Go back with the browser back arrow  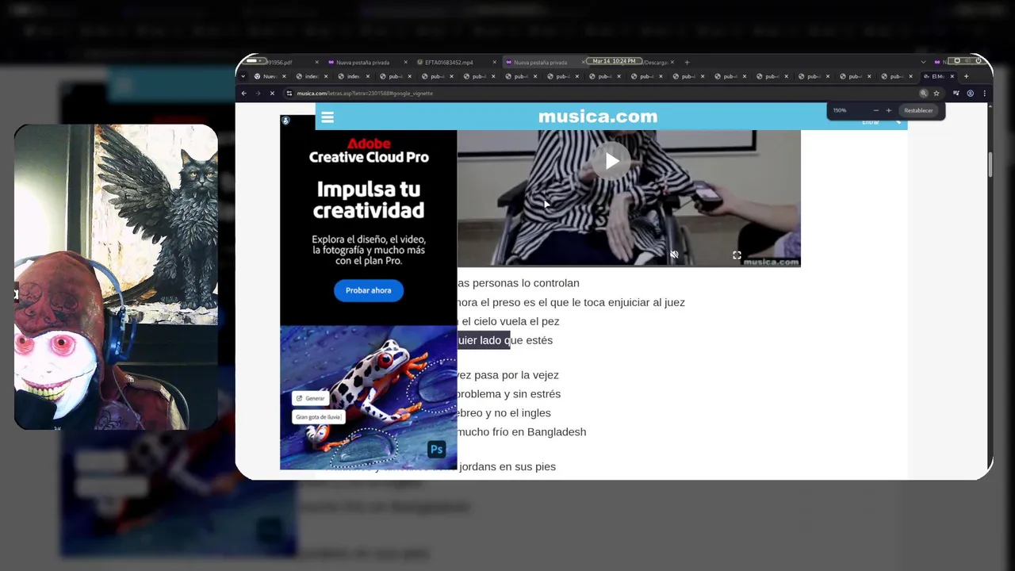click(x=244, y=94)
